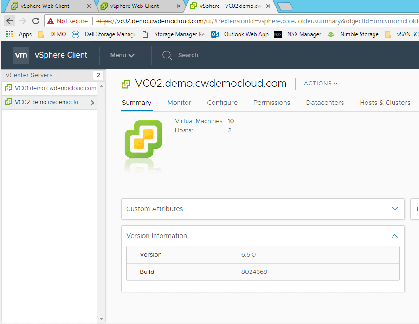
Task: Click the Version row label
Action: point(151,255)
